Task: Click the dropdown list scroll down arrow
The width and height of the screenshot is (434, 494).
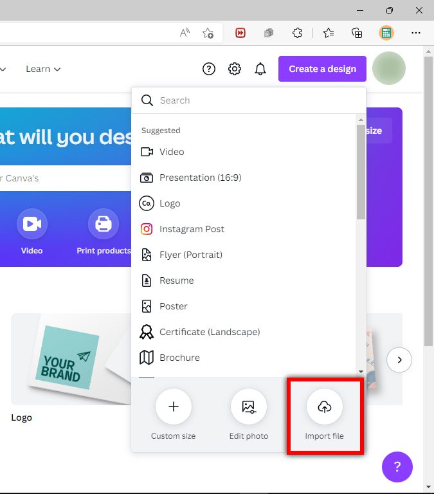Action: (x=361, y=372)
